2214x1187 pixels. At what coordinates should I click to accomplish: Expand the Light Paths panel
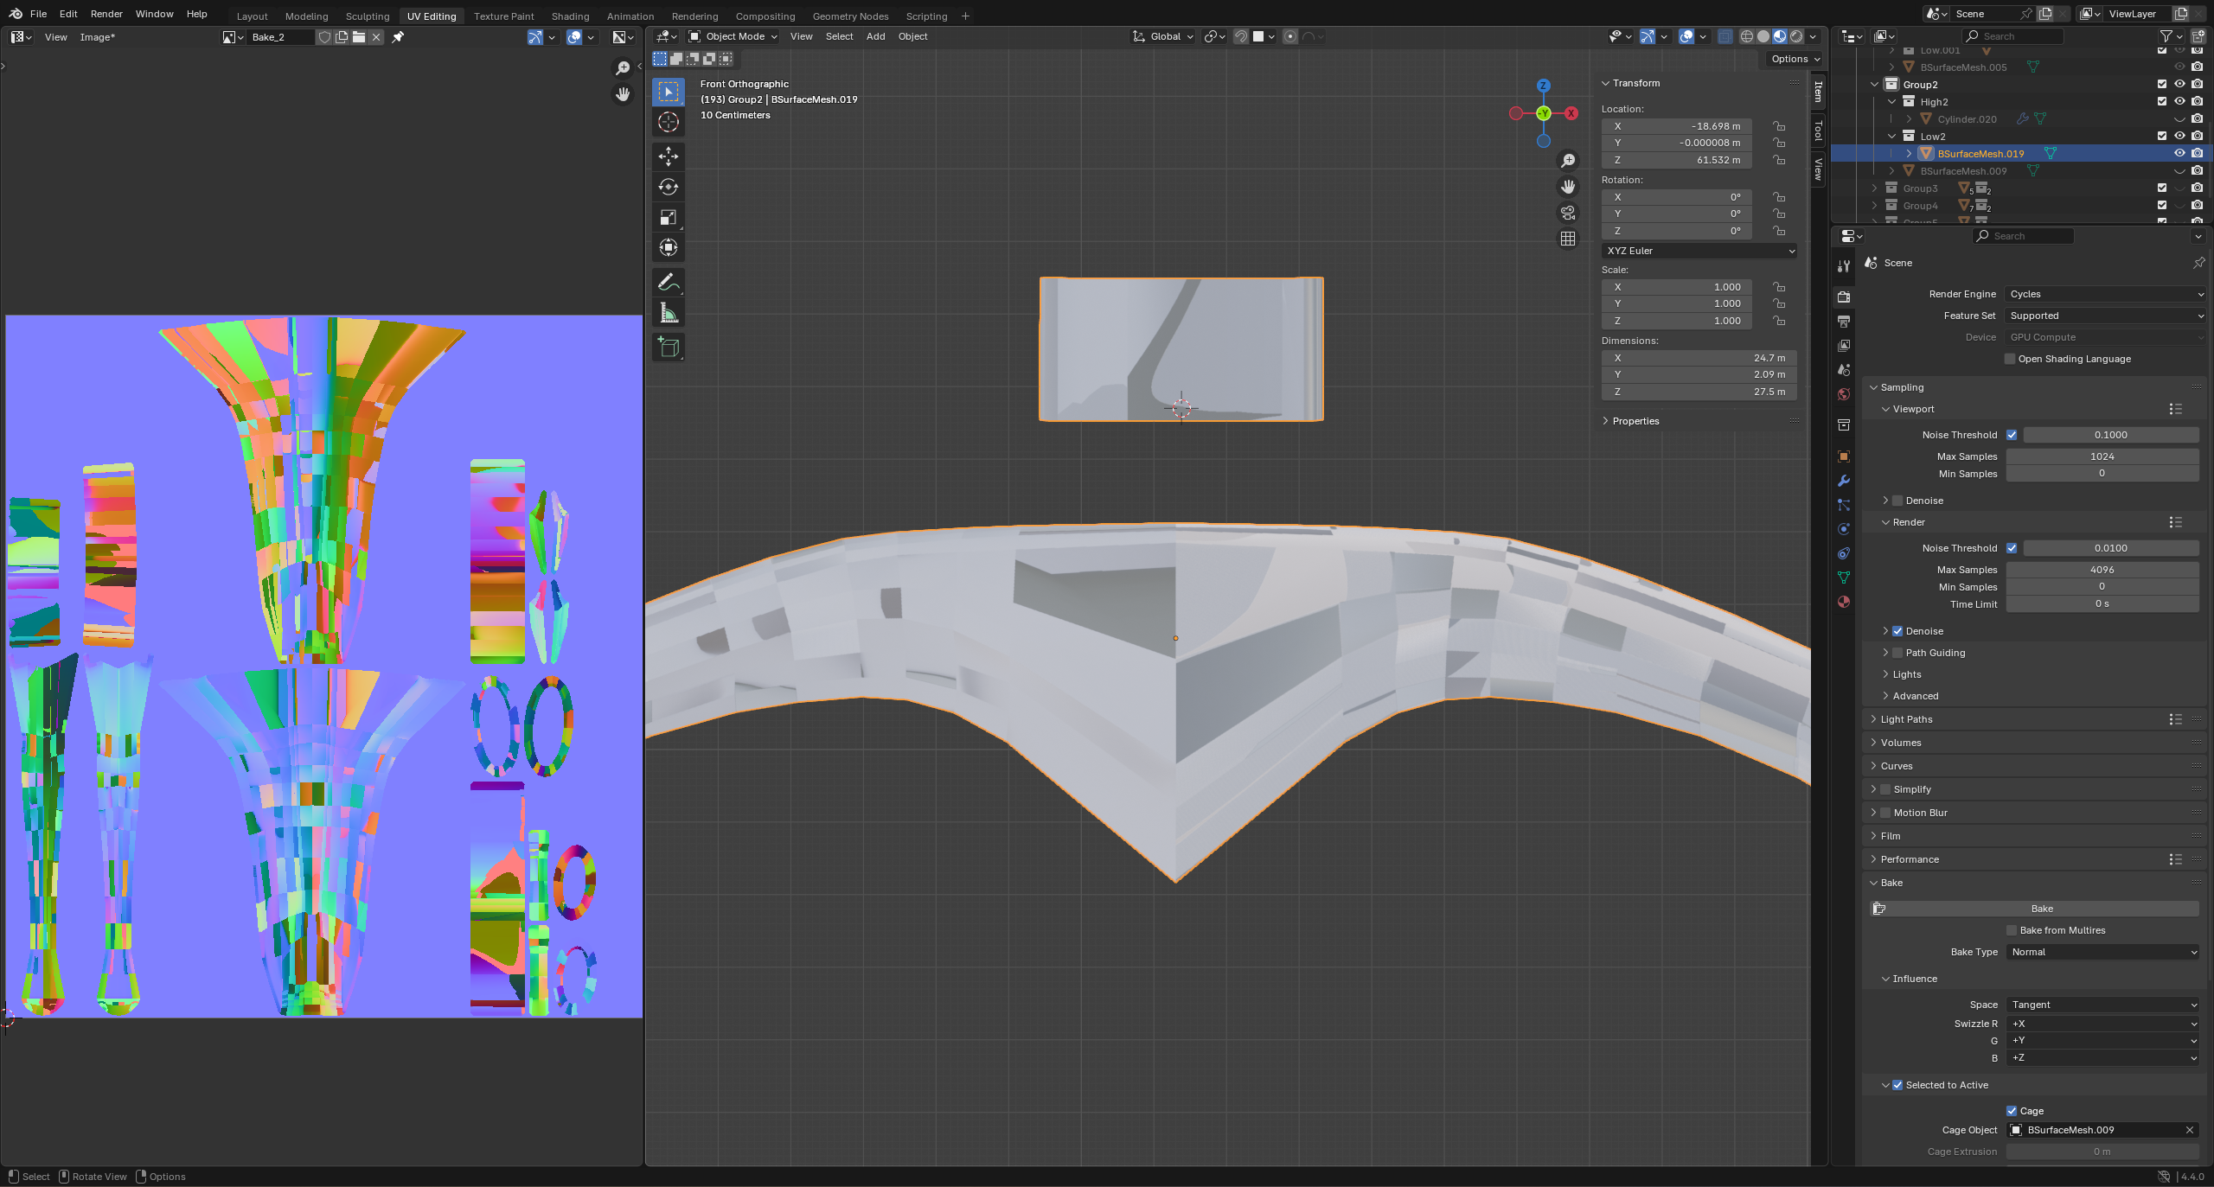point(1906,719)
